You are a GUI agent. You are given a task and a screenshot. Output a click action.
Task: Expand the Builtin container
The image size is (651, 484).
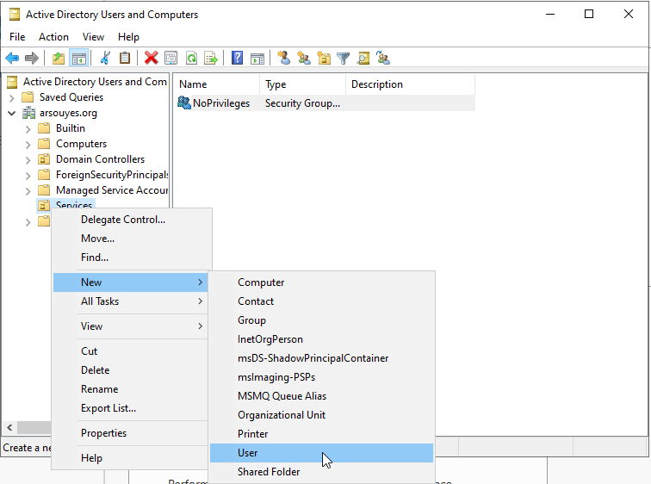pos(28,129)
